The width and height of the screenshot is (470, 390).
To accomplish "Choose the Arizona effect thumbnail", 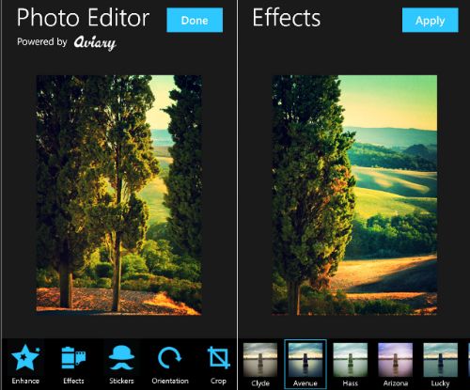I will pos(396,360).
